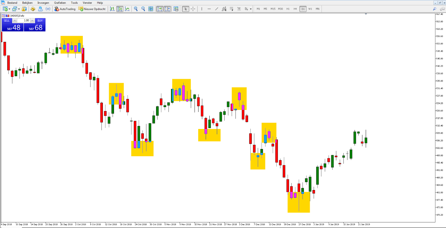The width and height of the screenshot is (446, 228).
Task: Select the D1 daily timeframe
Action: pos(303,9)
